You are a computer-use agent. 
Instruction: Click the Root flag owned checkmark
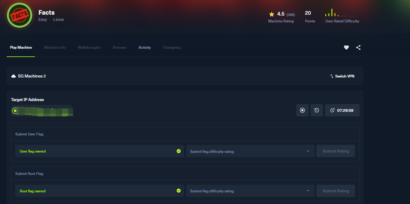click(179, 191)
